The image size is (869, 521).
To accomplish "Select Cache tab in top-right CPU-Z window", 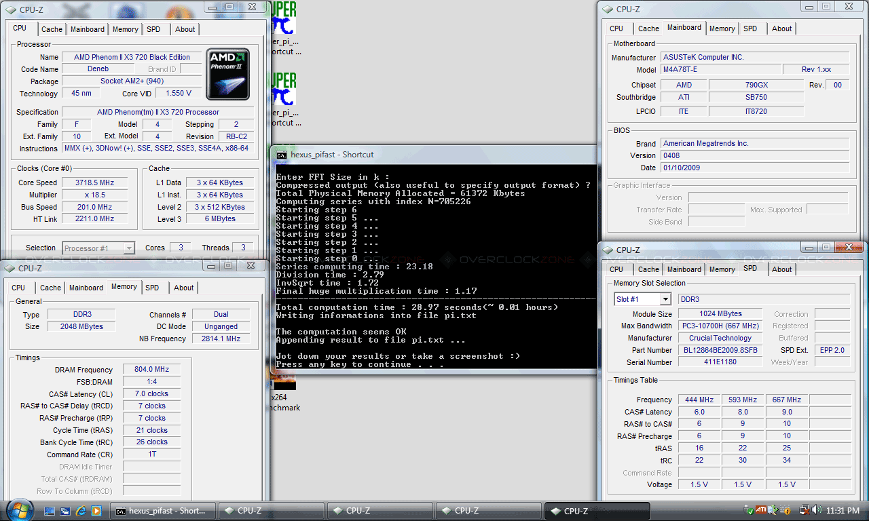I will tap(648, 28).
